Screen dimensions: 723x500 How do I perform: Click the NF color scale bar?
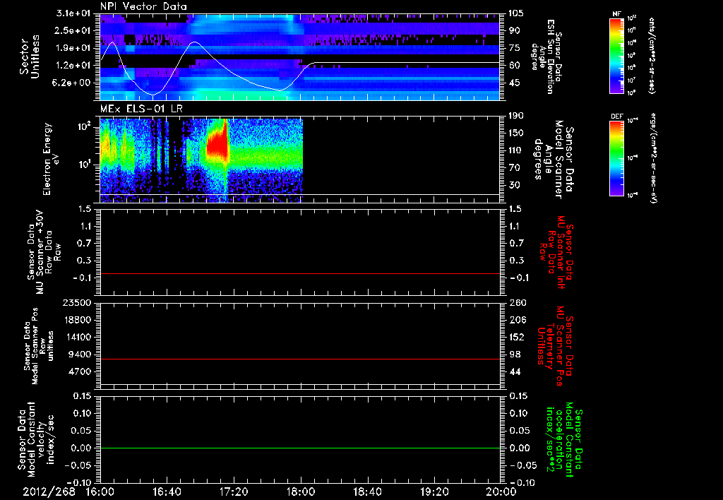click(x=617, y=56)
